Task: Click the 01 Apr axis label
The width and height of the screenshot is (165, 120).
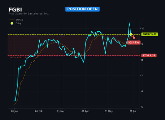Action: 85,111
